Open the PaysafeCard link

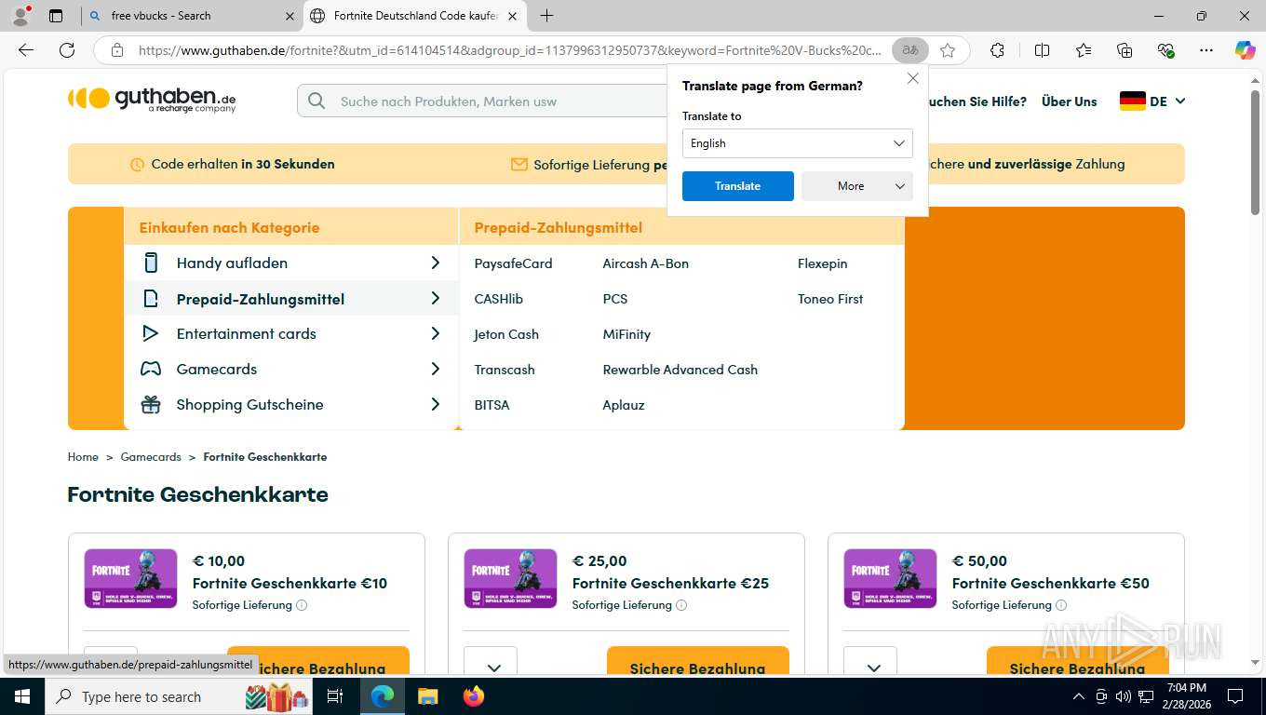click(513, 263)
